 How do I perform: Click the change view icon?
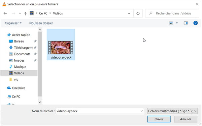[171, 23]
